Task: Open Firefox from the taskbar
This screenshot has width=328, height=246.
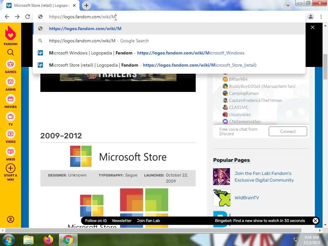Action: point(48,240)
